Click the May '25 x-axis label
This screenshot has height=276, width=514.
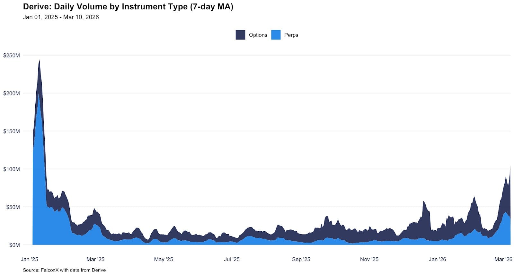click(164, 259)
